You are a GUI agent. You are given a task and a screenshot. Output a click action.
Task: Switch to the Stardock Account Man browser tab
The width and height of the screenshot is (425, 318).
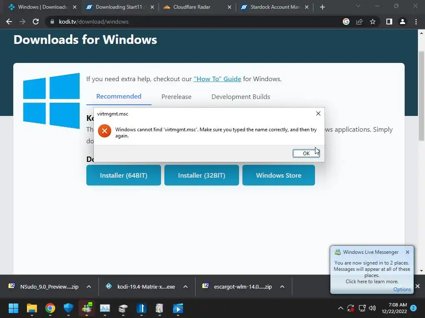coord(275,7)
